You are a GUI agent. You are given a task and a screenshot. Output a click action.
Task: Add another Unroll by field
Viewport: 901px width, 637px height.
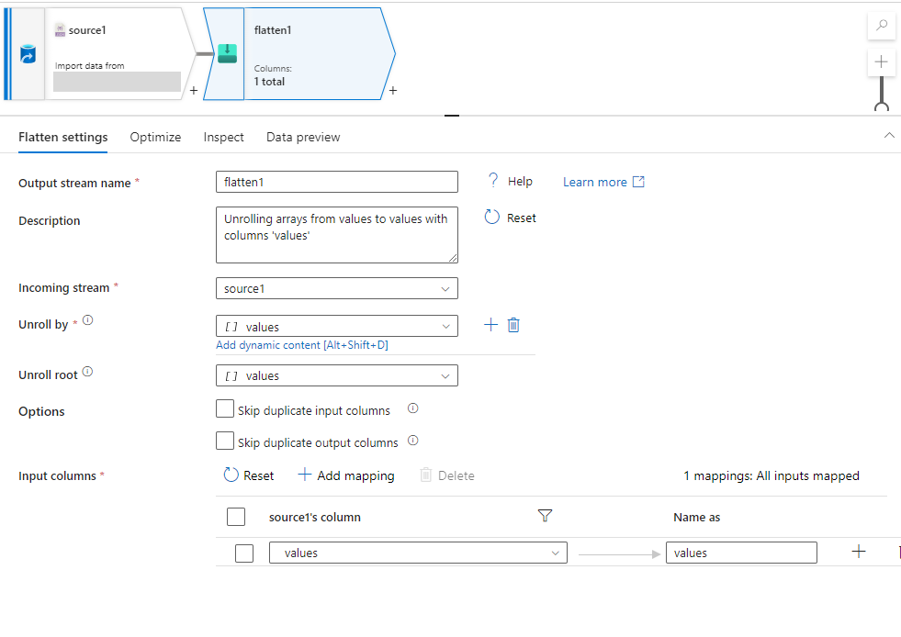[490, 325]
